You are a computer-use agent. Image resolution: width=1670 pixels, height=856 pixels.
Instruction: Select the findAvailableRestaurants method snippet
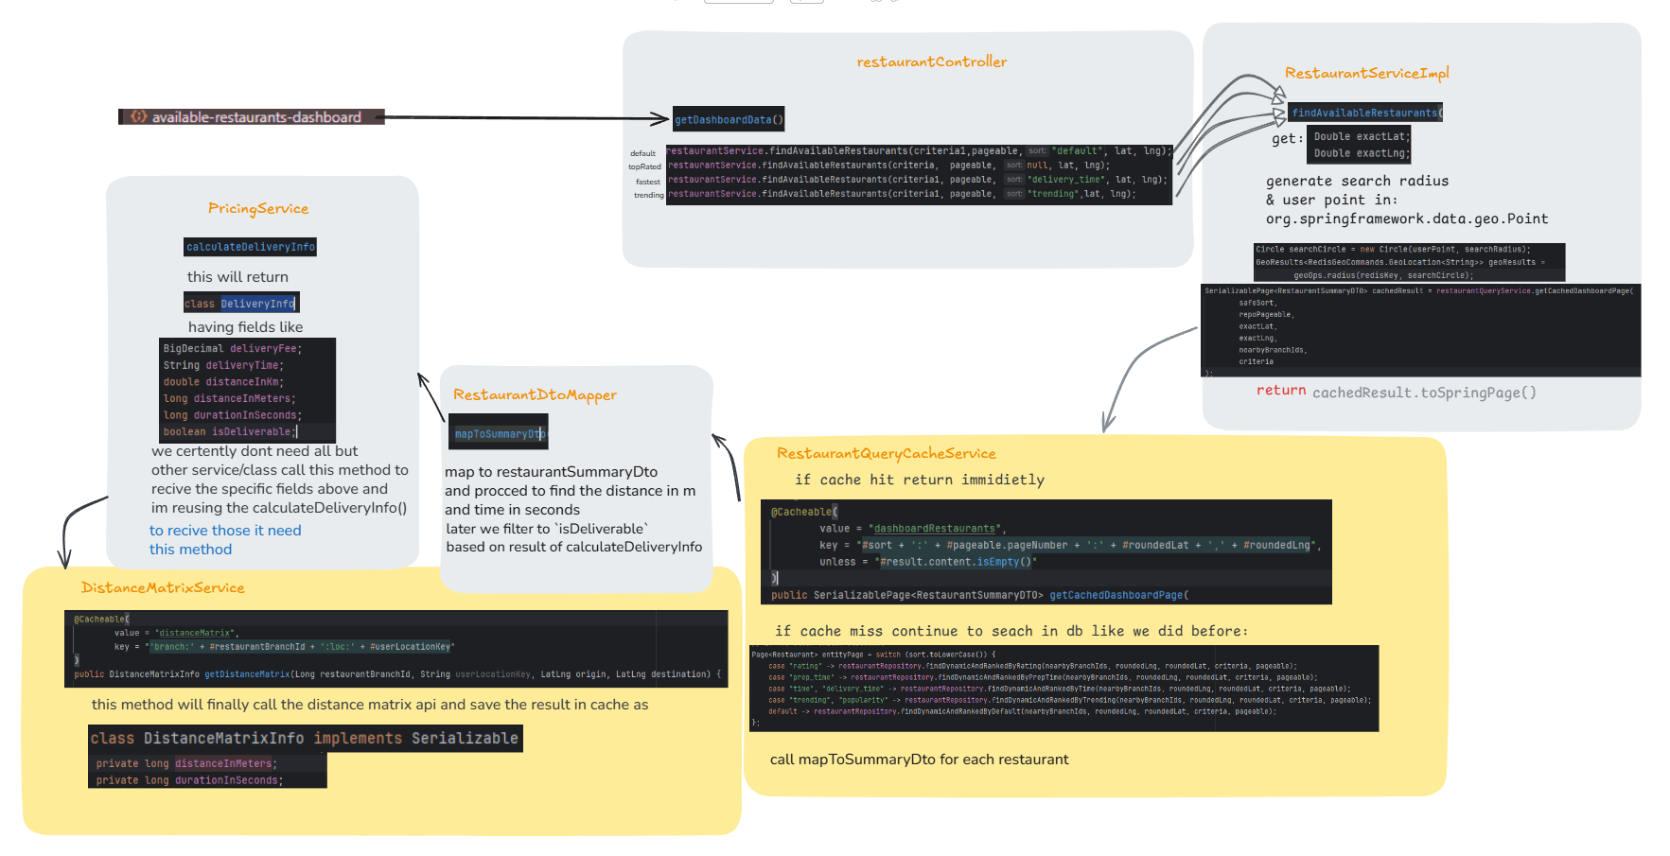tap(1365, 113)
